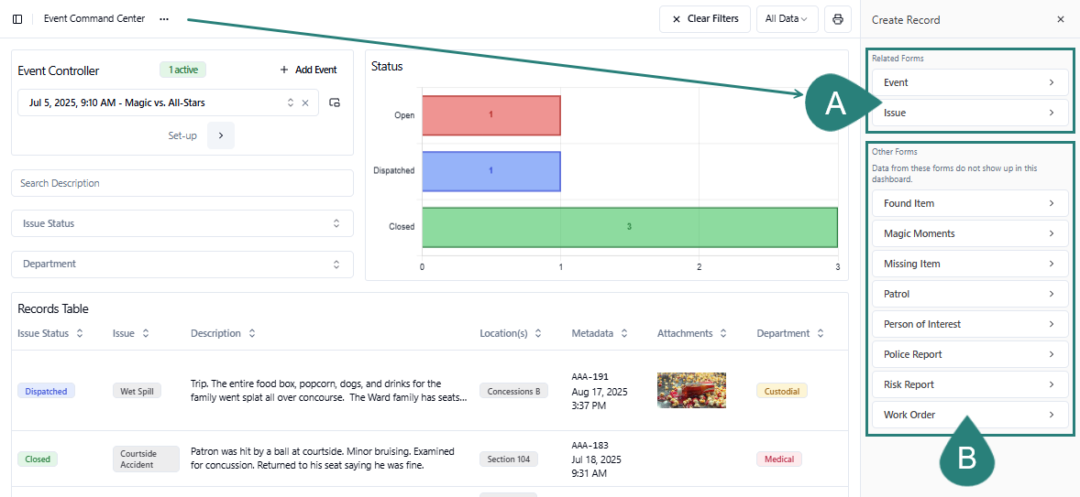Open the three-dot more options menu
Viewport: 1080px width, 497px height.
pos(164,19)
